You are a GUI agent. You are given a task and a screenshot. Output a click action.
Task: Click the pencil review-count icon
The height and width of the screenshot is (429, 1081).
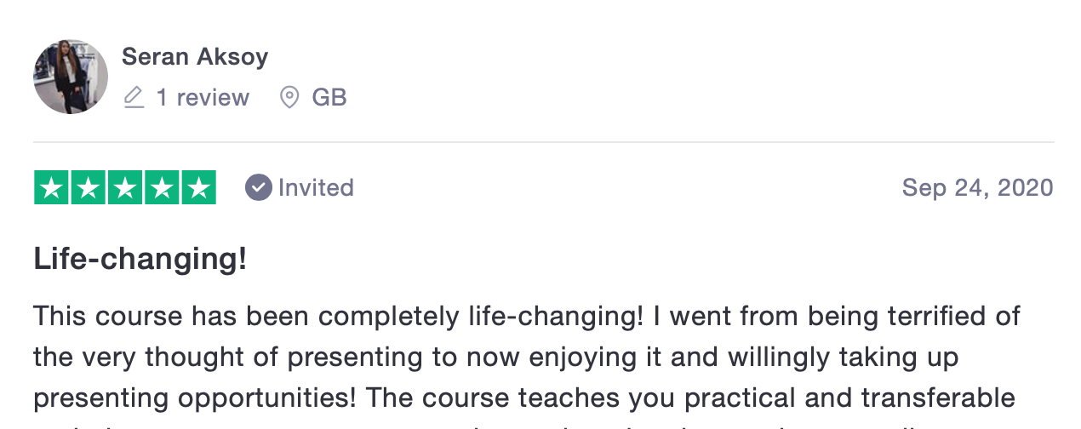pos(134,98)
